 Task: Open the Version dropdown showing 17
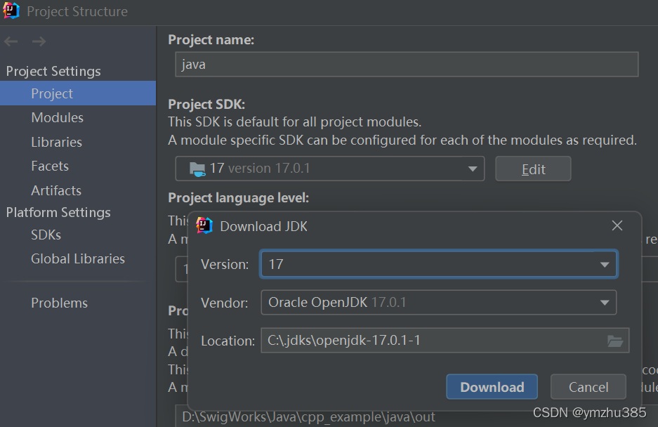[x=438, y=264]
